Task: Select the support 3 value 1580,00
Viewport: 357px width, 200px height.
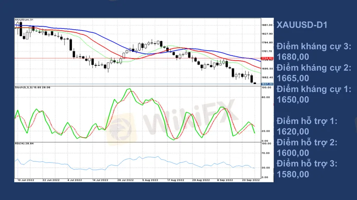Action: pyautogui.click(x=292, y=174)
